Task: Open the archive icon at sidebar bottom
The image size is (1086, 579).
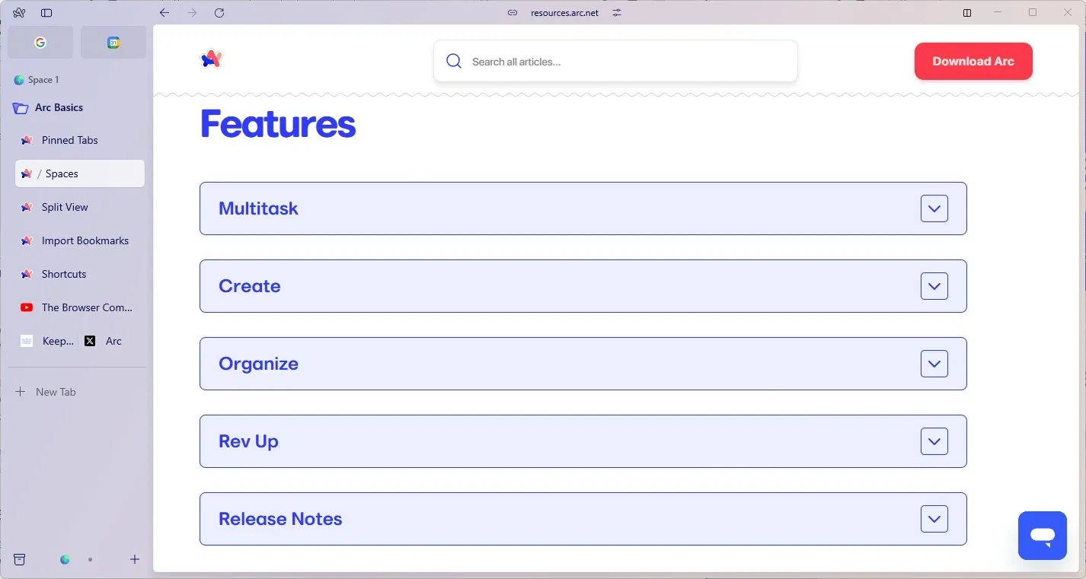Action: pos(20,560)
